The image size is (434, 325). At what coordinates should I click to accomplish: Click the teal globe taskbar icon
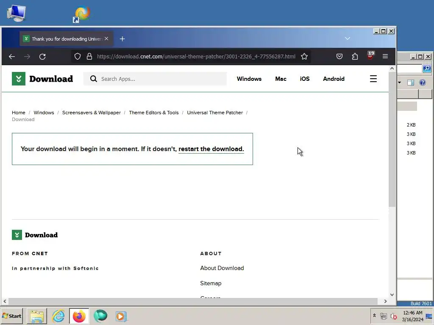click(100, 316)
